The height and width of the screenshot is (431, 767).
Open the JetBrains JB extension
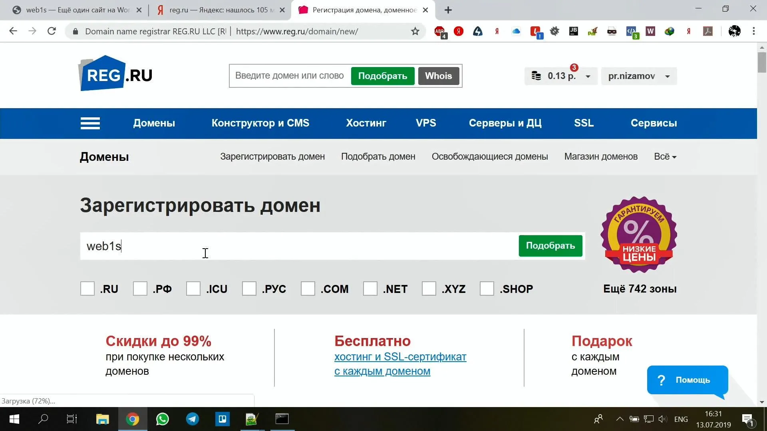[574, 31]
